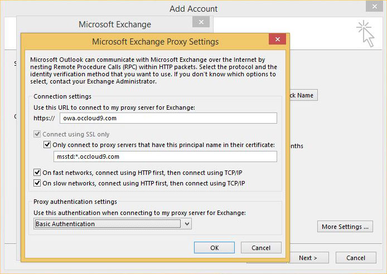Toggle Connect using SSL only checkbox

pos(37,134)
